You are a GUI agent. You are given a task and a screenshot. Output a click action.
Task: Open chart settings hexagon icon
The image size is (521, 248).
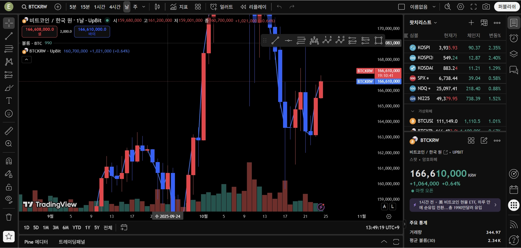(461, 7)
